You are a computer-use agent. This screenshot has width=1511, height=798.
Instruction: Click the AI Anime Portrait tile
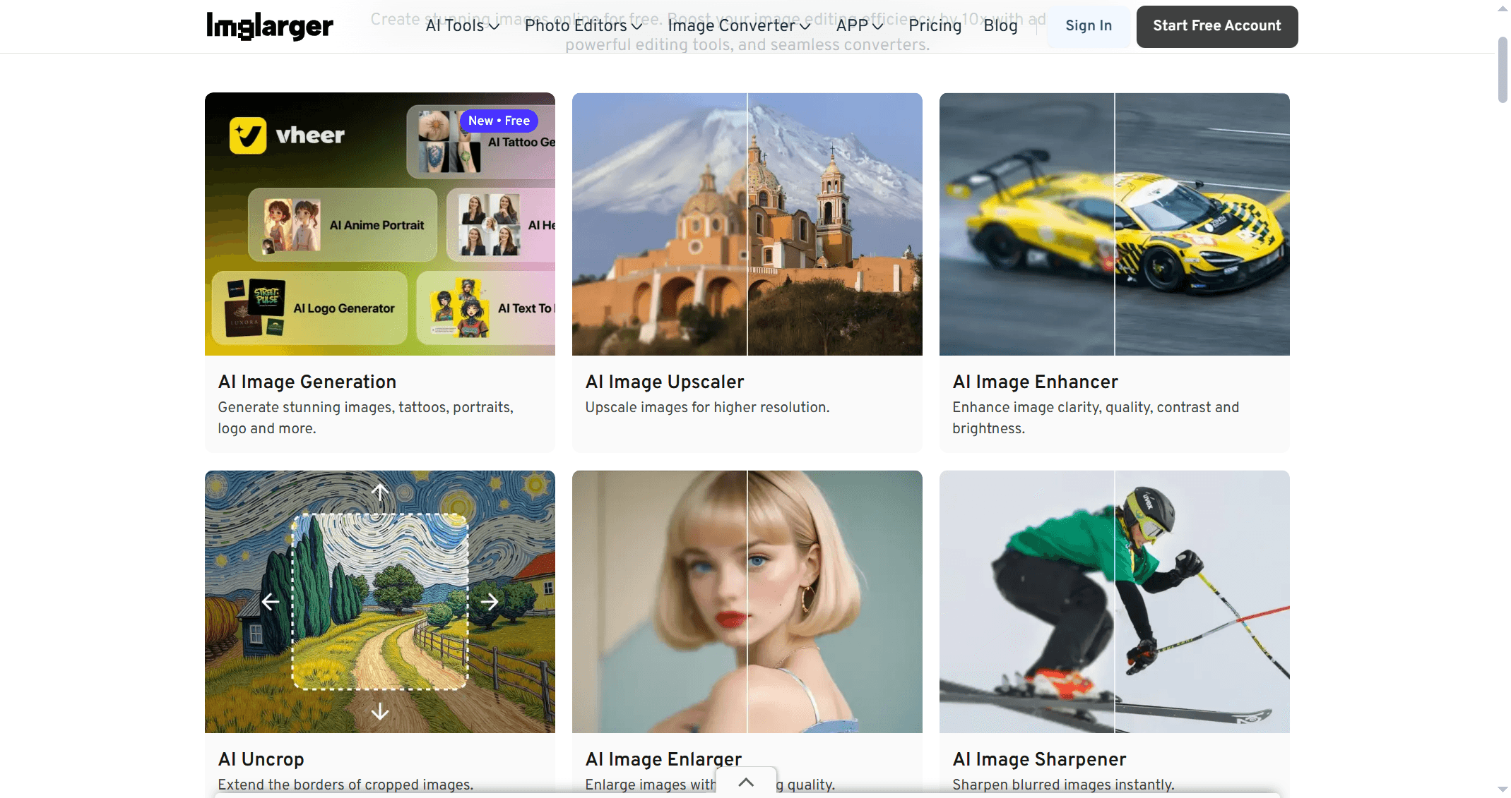(x=343, y=225)
